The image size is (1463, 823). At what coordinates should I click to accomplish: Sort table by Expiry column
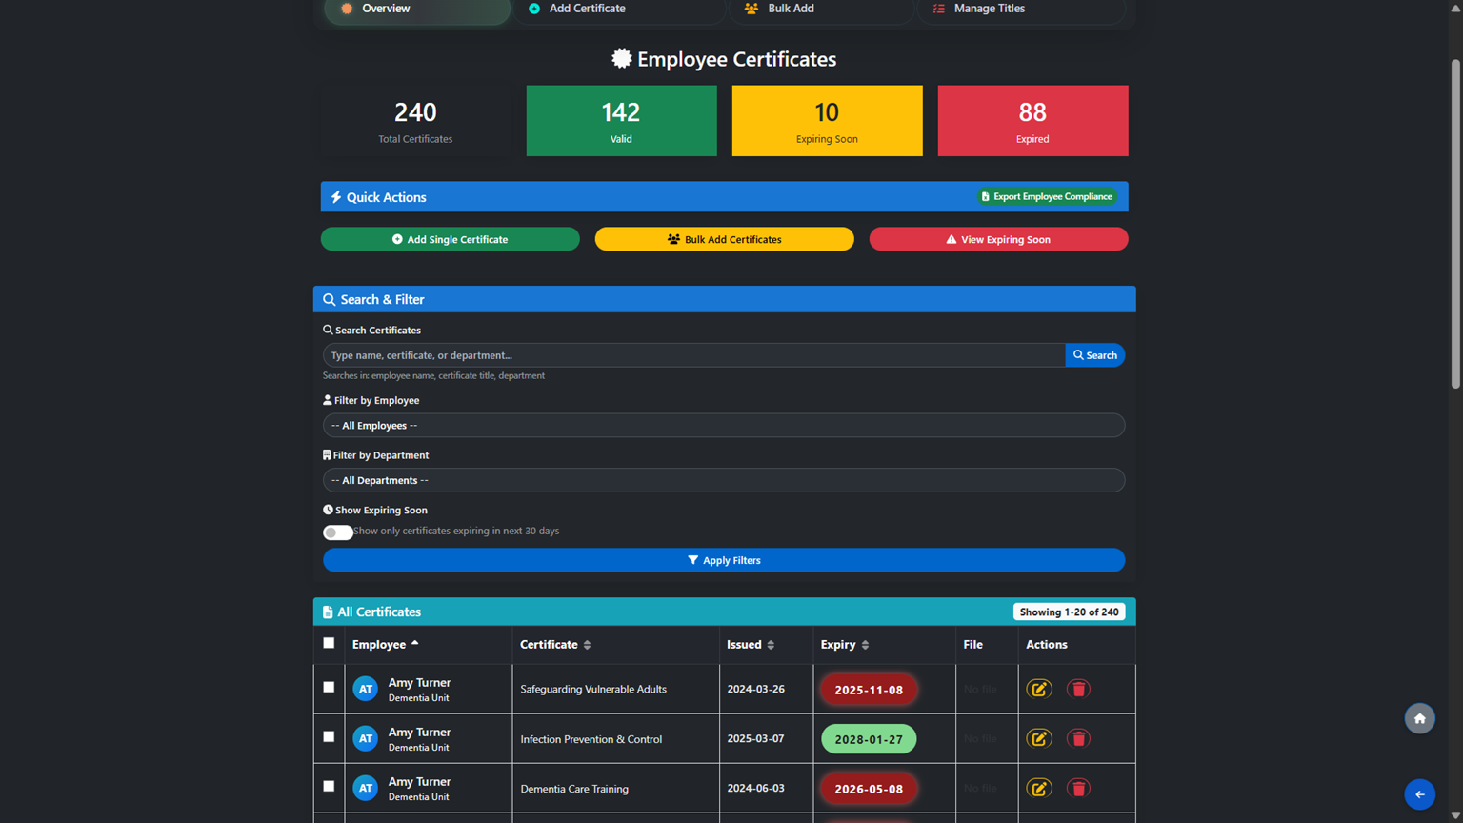[x=845, y=645]
